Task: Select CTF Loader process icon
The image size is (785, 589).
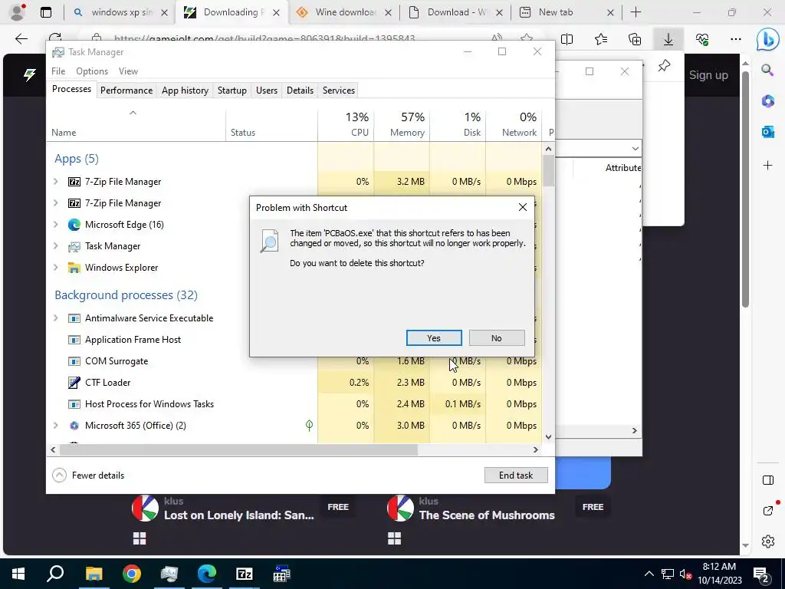Action: [74, 382]
